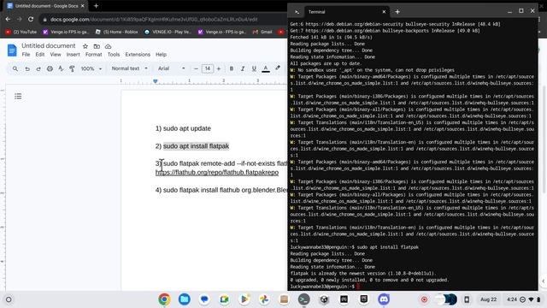Screen dimensions: 547x308
Task: Toggle Bold formatting
Action: pos(232,68)
